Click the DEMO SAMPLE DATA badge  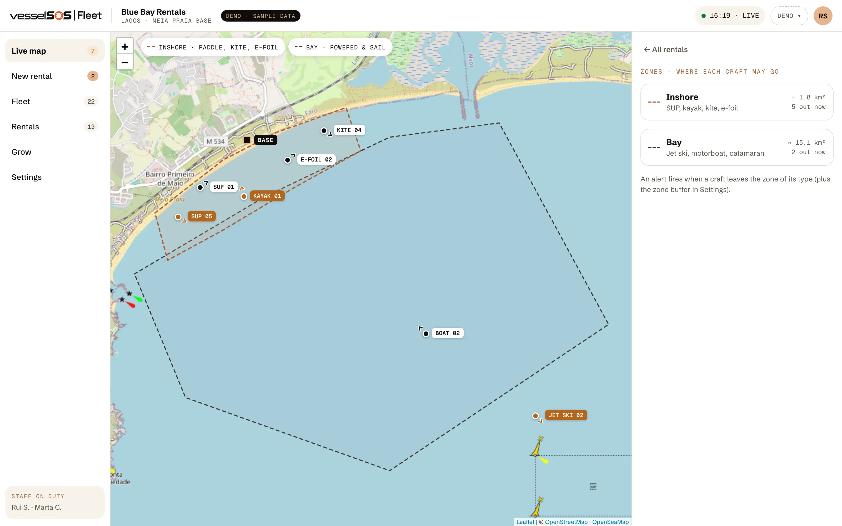260,16
